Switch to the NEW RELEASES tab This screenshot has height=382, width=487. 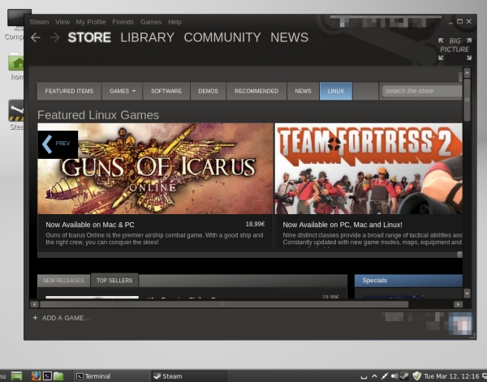63,281
